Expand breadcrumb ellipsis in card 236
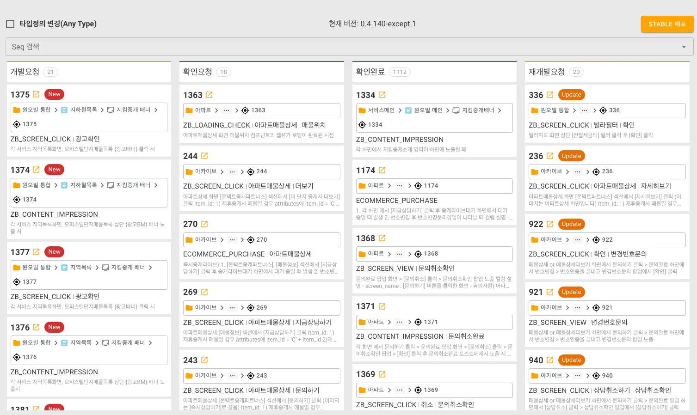The height and width of the screenshot is (415, 697). (x=578, y=171)
